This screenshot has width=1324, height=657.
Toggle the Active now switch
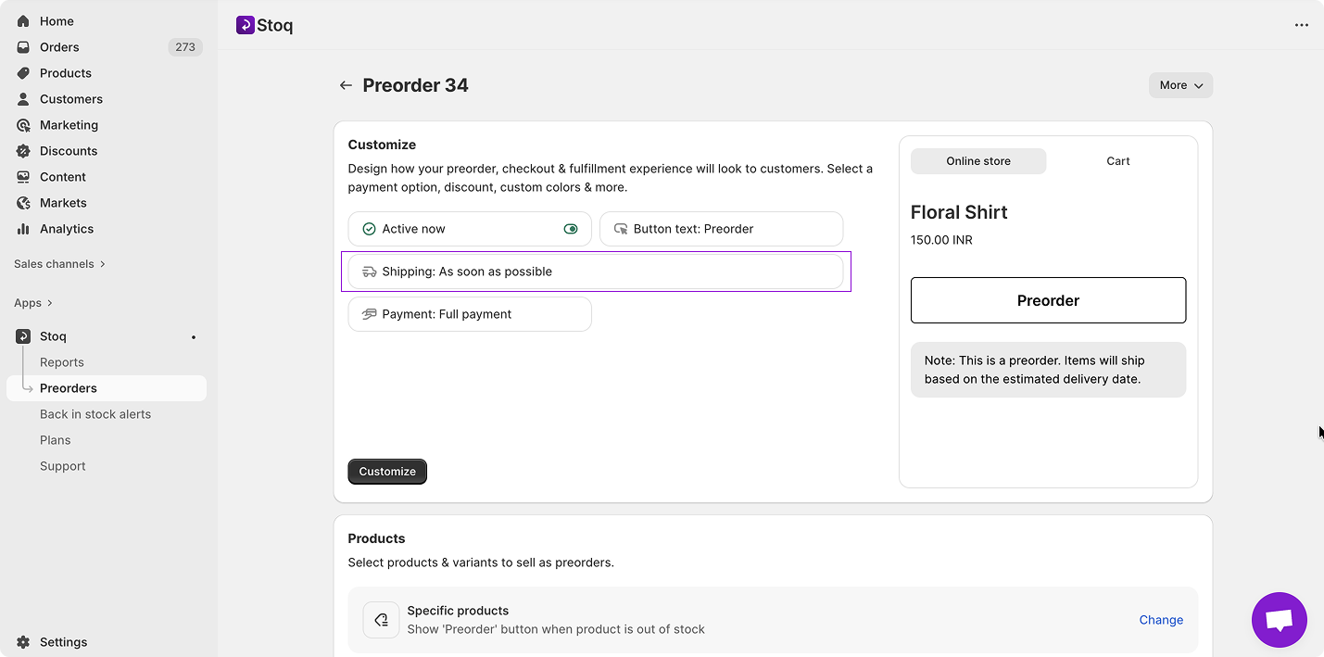point(571,229)
